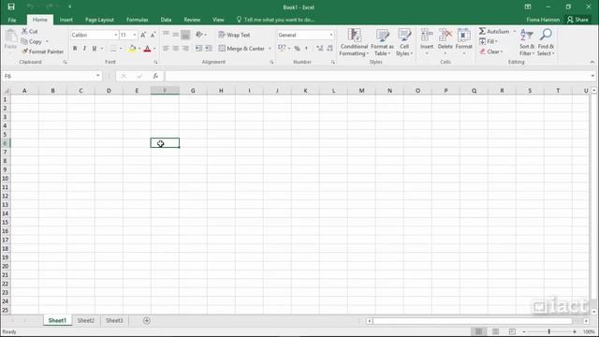599x337 pixels.
Task: Switch to the Page Layout tab
Action: [99, 20]
